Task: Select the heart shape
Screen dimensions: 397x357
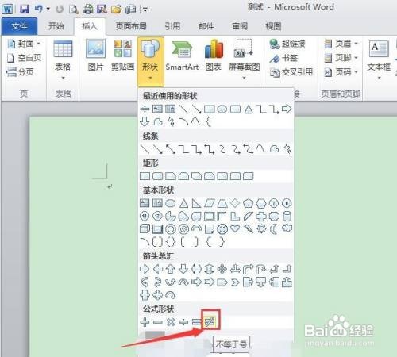Action: point(235,228)
